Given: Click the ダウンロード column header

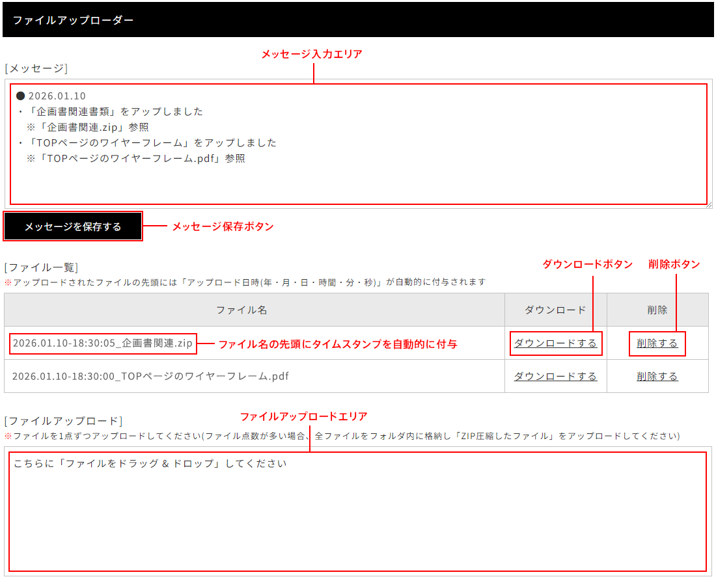Looking at the screenshot, I should [555, 310].
